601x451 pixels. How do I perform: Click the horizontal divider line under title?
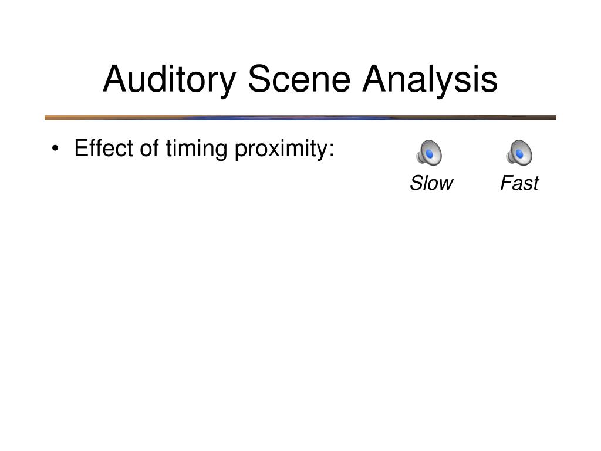300,117
